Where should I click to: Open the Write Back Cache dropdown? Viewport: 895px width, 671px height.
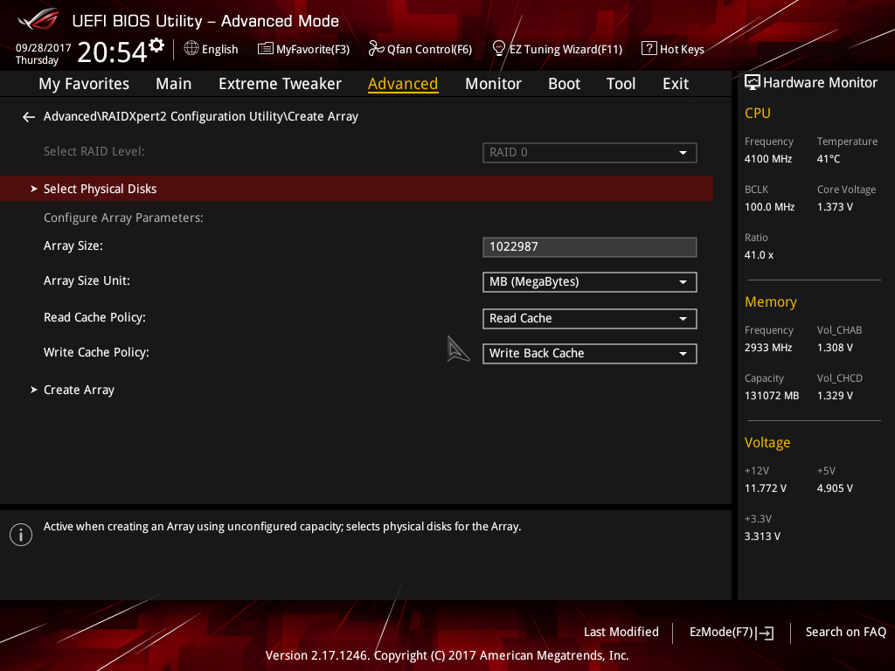tap(590, 353)
